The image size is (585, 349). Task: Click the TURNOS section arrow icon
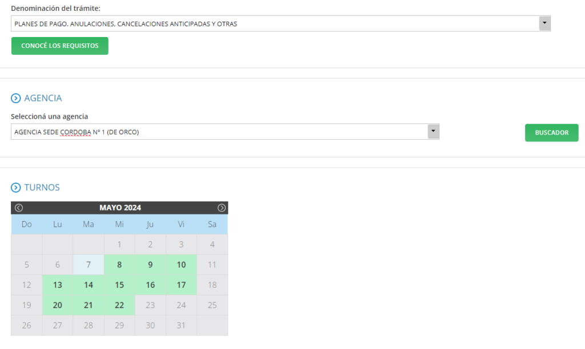16,188
